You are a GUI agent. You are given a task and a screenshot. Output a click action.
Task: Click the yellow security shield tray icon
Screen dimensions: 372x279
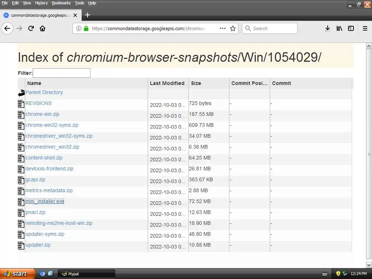(338, 274)
